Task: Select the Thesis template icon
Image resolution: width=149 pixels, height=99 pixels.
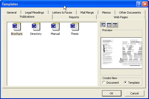Action: point(75,27)
